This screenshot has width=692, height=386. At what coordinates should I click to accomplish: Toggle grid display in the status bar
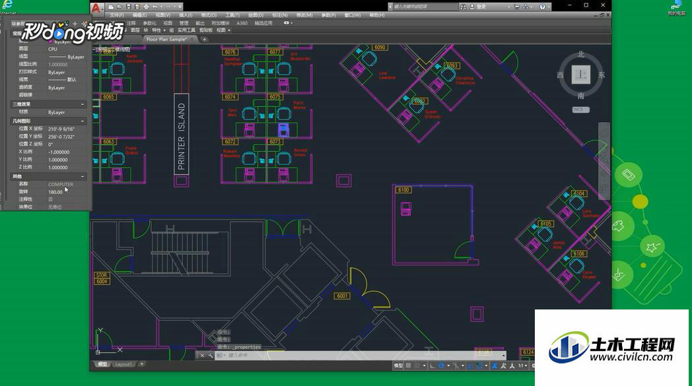click(409, 366)
